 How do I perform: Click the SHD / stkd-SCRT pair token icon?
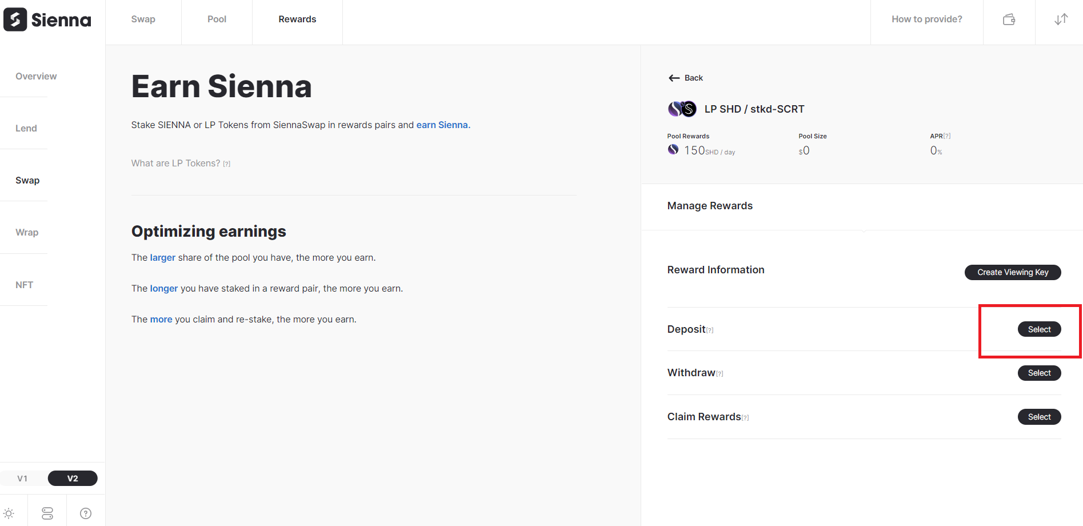pos(682,109)
